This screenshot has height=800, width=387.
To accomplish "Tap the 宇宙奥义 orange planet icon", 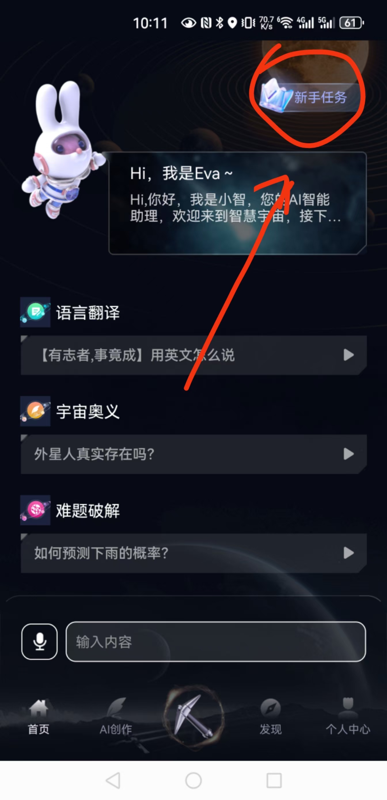I will click(x=35, y=411).
